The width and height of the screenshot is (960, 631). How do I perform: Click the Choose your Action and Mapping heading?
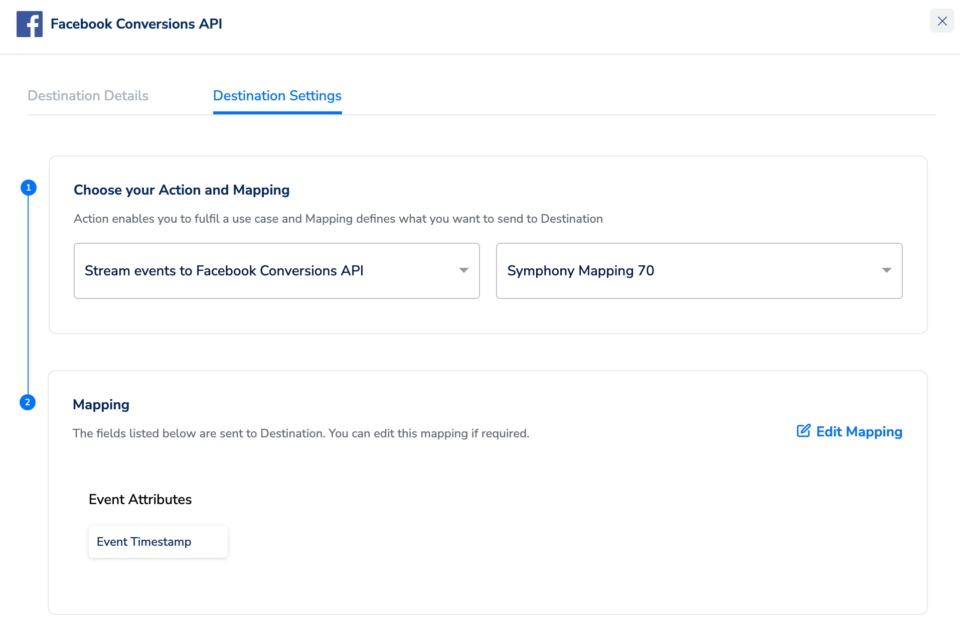(x=182, y=190)
